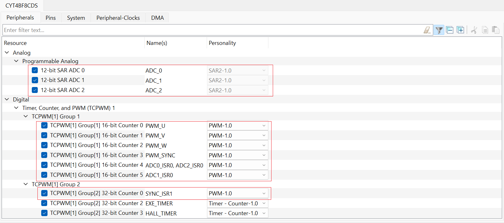Image resolution: width=504 pixels, height=223 pixels.
Task: Uncheck the 12-bit SAR ADC 2 checkbox
Action: [35, 90]
